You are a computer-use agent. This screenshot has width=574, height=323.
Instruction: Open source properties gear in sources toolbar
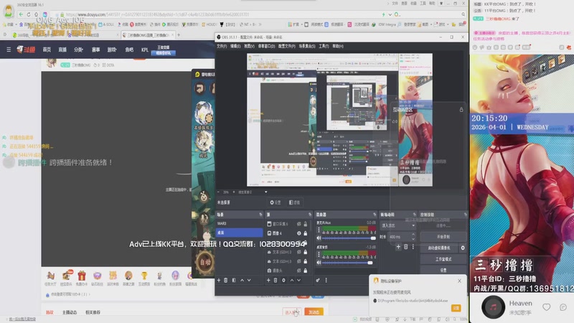point(283,280)
